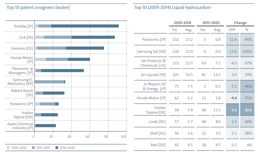
Task: Click the Samsung El. Mechanics bar
Action: [50, 82]
